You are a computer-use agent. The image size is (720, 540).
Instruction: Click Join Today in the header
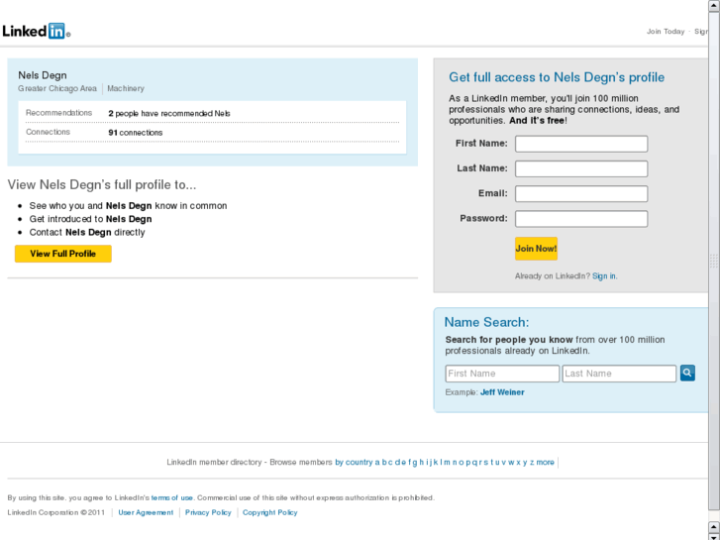666,32
